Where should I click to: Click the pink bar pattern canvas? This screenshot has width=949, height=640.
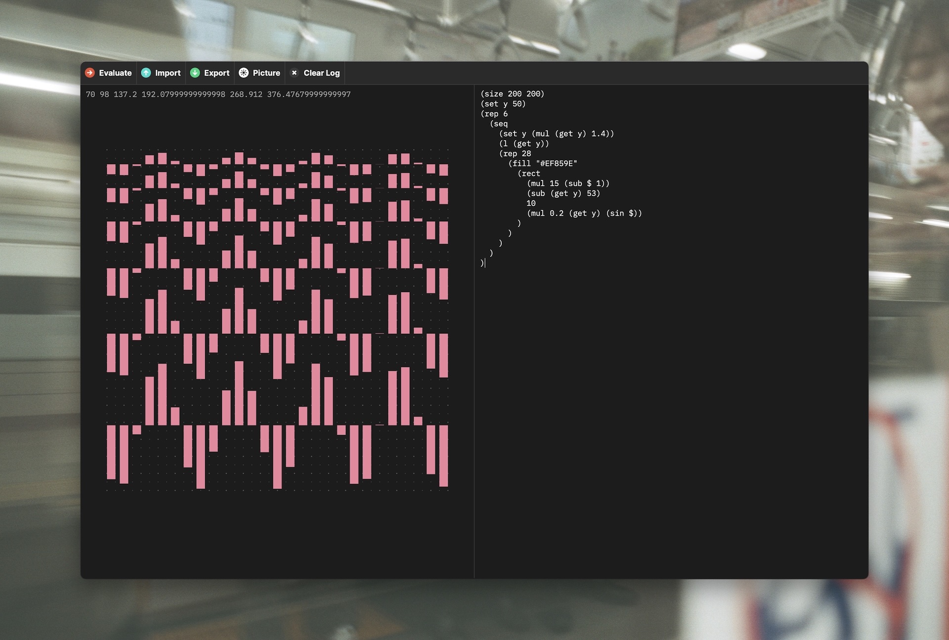pyautogui.click(x=277, y=320)
